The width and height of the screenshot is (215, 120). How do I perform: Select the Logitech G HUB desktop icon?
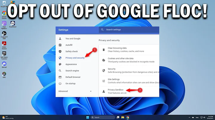[x=4, y=35]
